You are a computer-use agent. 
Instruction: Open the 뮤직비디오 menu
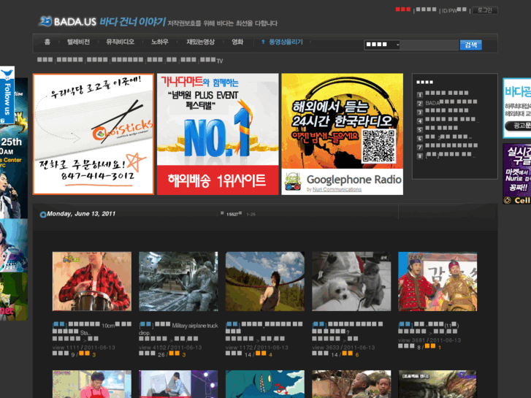[x=121, y=42]
